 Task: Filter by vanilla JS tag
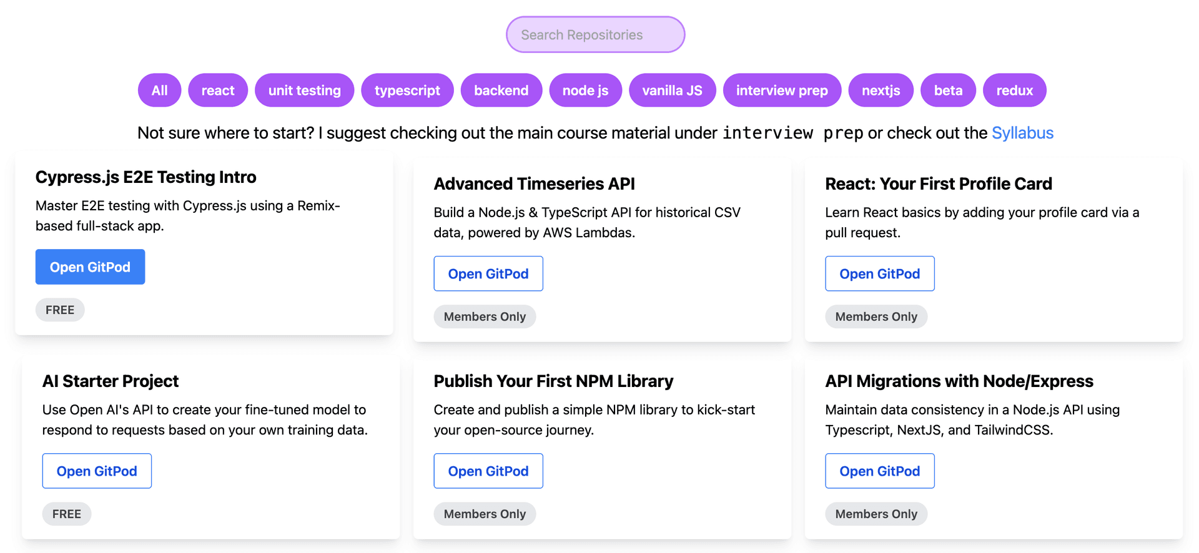tap(673, 91)
